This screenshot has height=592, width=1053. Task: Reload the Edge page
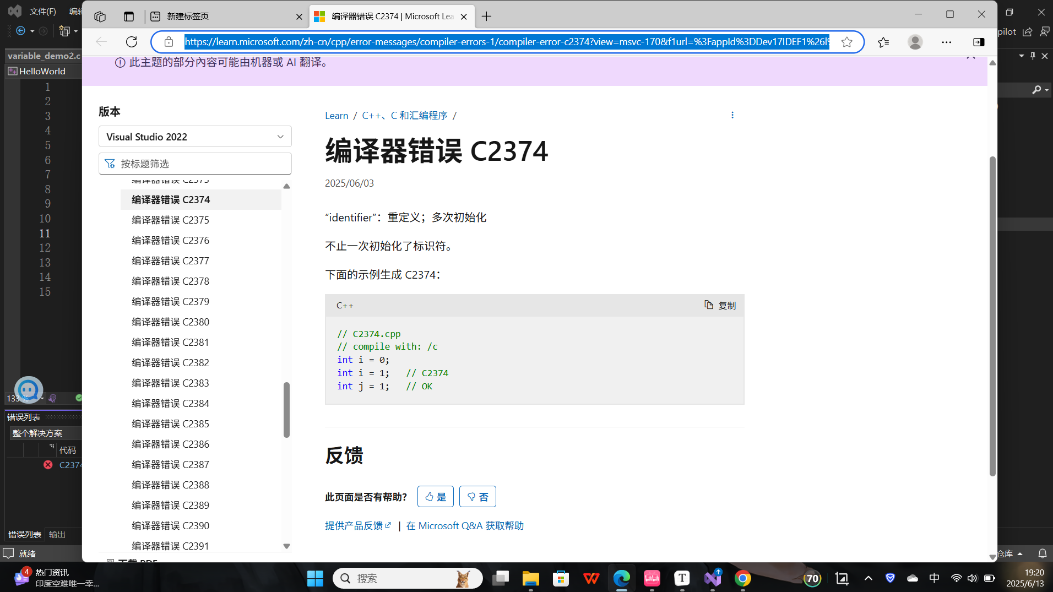click(132, 42)
